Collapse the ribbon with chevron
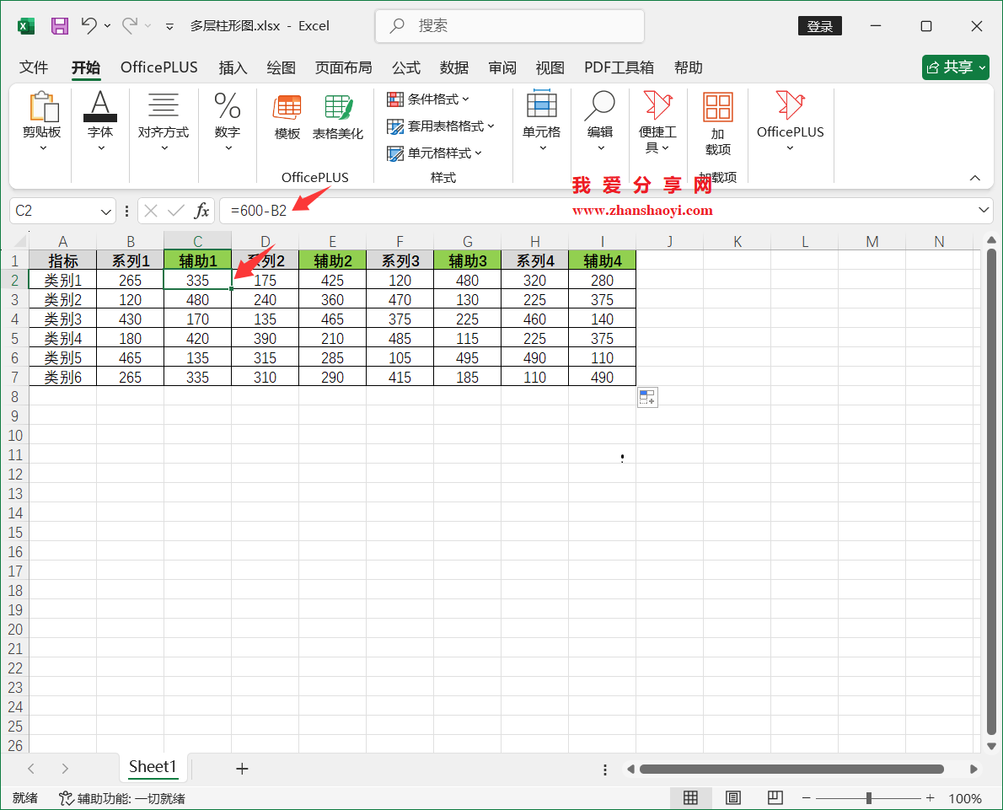Viewport: 1003px width, 810px height. (x=975, y=178)
